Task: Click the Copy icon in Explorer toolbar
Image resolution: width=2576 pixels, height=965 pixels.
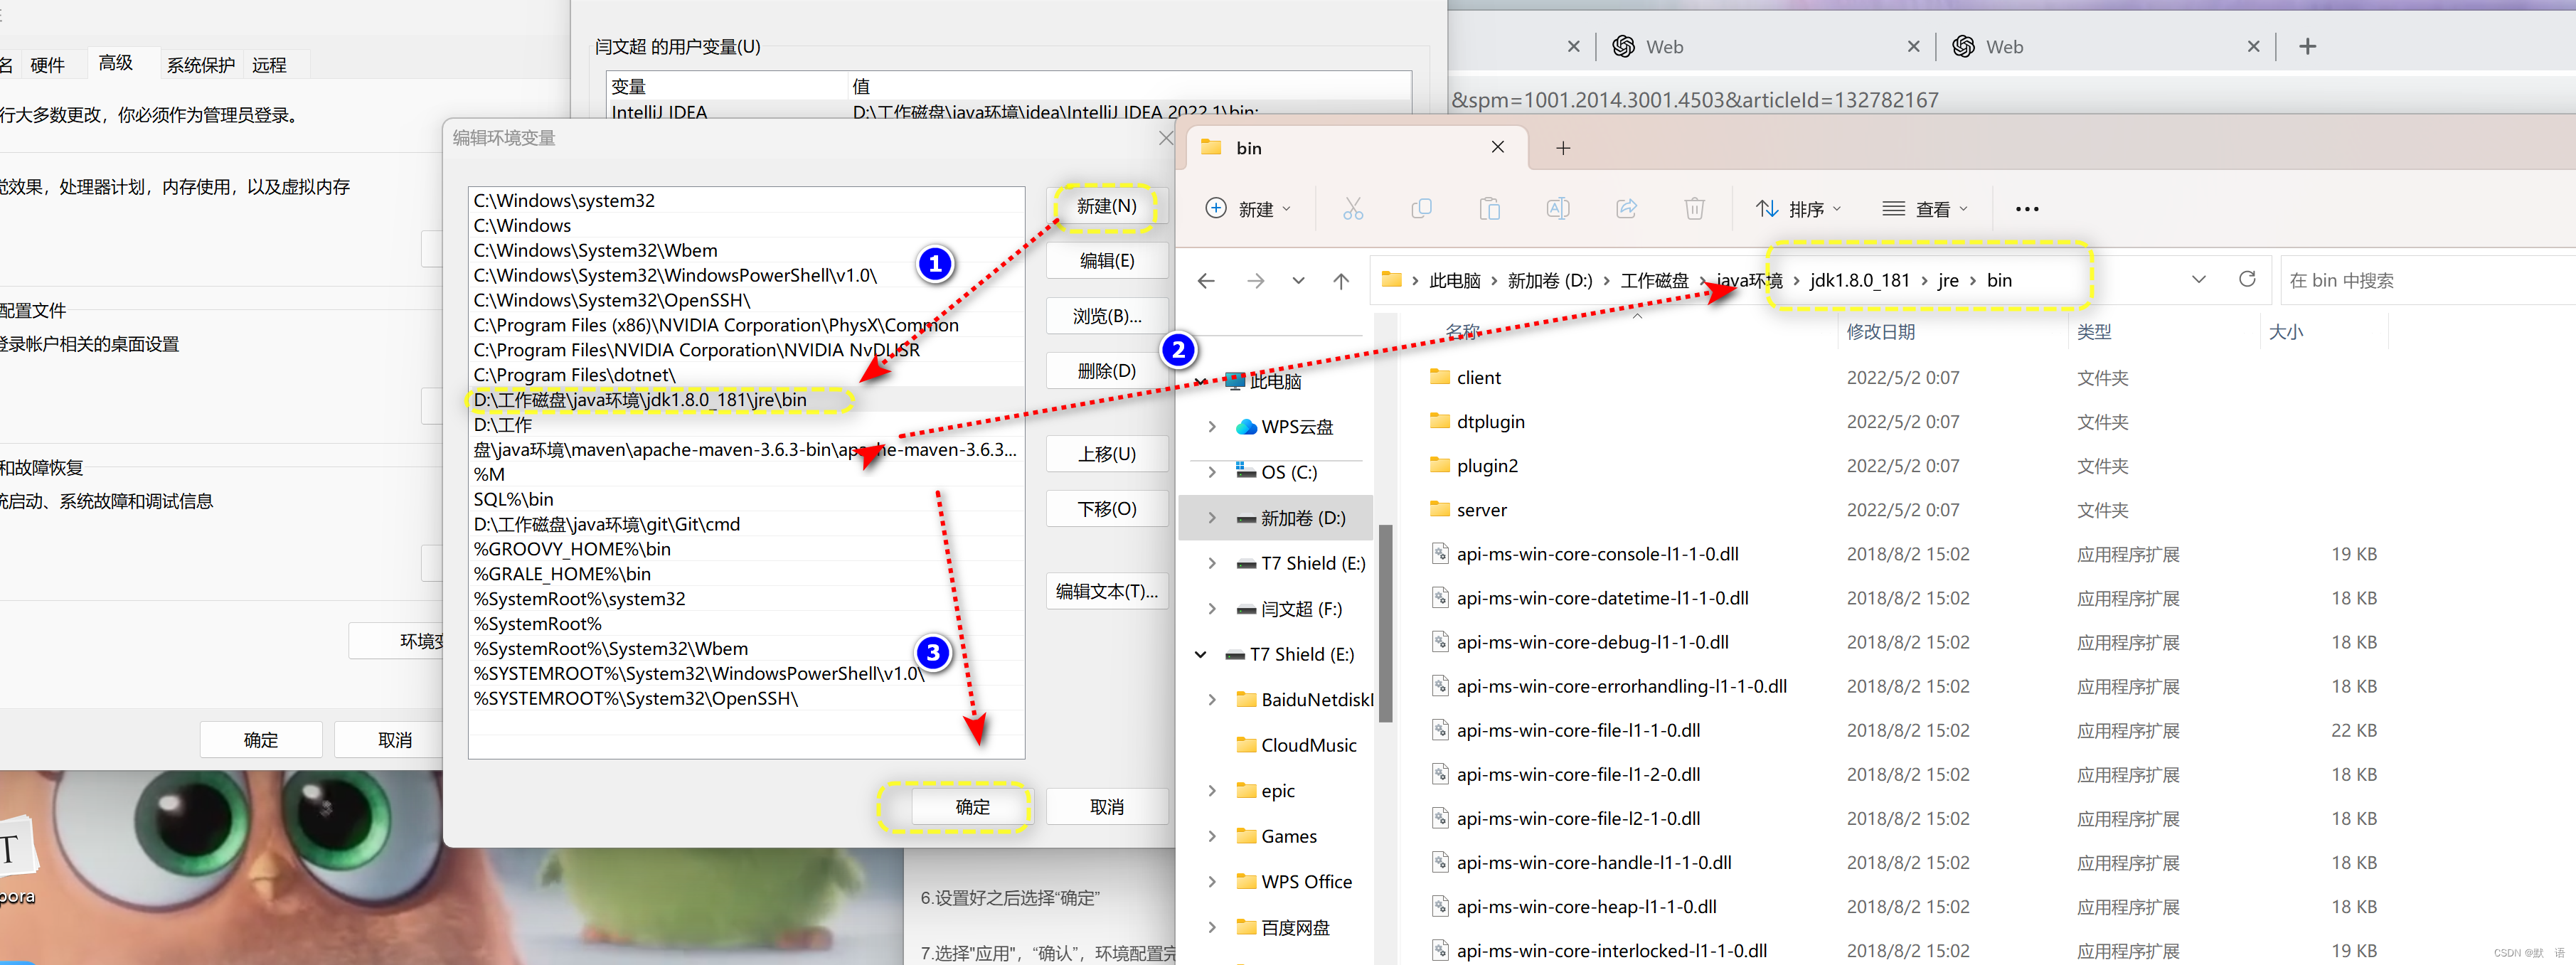Action: tap(1421, 208)
